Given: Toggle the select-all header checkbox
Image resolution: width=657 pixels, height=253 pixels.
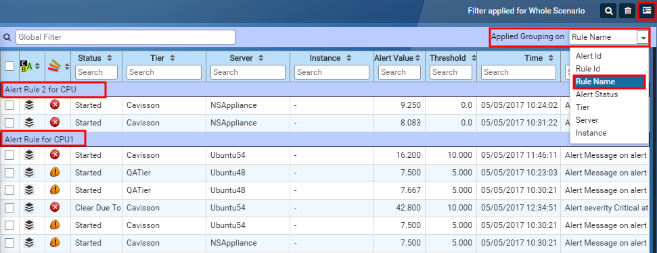Looking at the screenshot, I should tap(9, 66).
